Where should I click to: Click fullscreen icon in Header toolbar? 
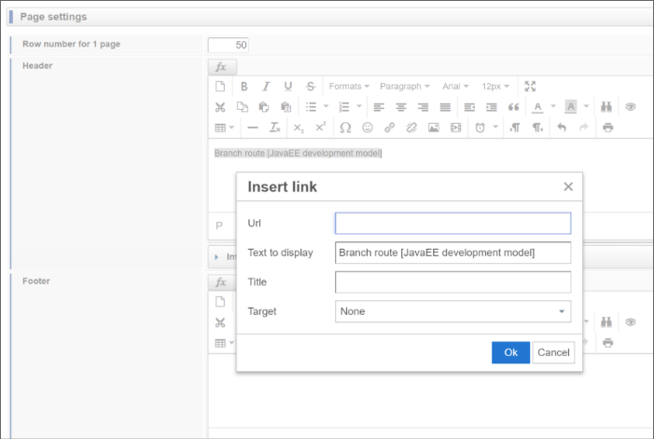pos(530,86)
